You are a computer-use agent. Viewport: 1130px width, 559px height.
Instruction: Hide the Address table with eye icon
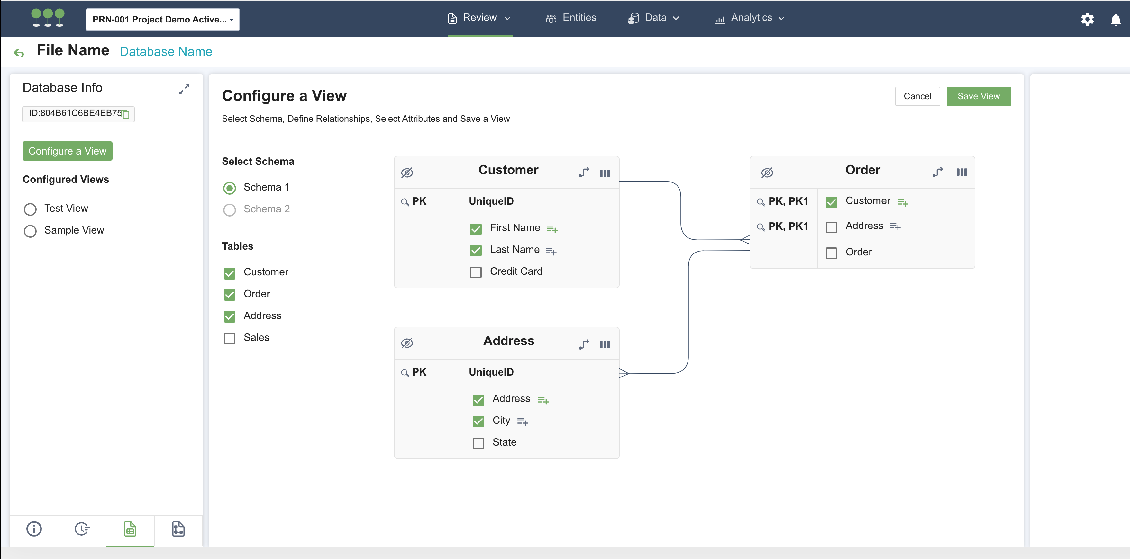point(407,343)
